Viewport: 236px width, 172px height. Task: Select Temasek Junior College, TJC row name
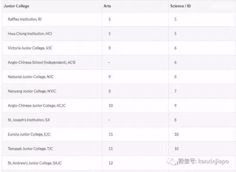(x=30, y=149)
